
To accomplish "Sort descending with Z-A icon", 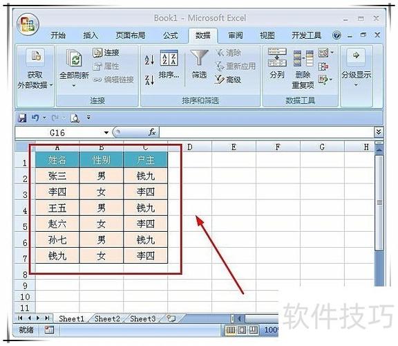I will click(149, 80).
